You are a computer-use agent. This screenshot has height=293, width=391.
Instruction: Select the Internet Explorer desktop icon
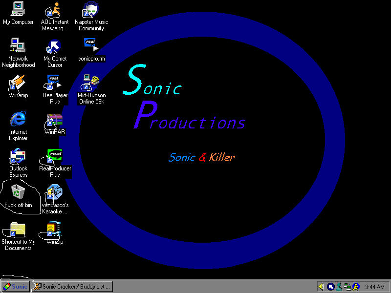(x=18, y=120)
